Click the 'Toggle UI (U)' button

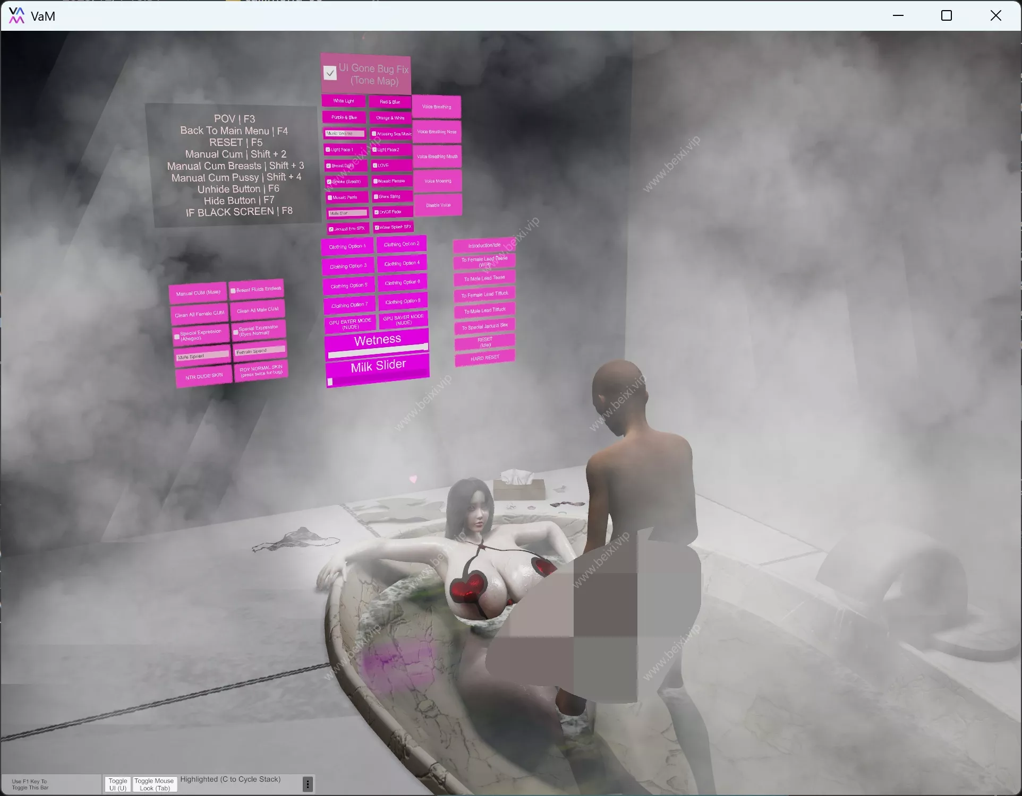tap(117, 784)
